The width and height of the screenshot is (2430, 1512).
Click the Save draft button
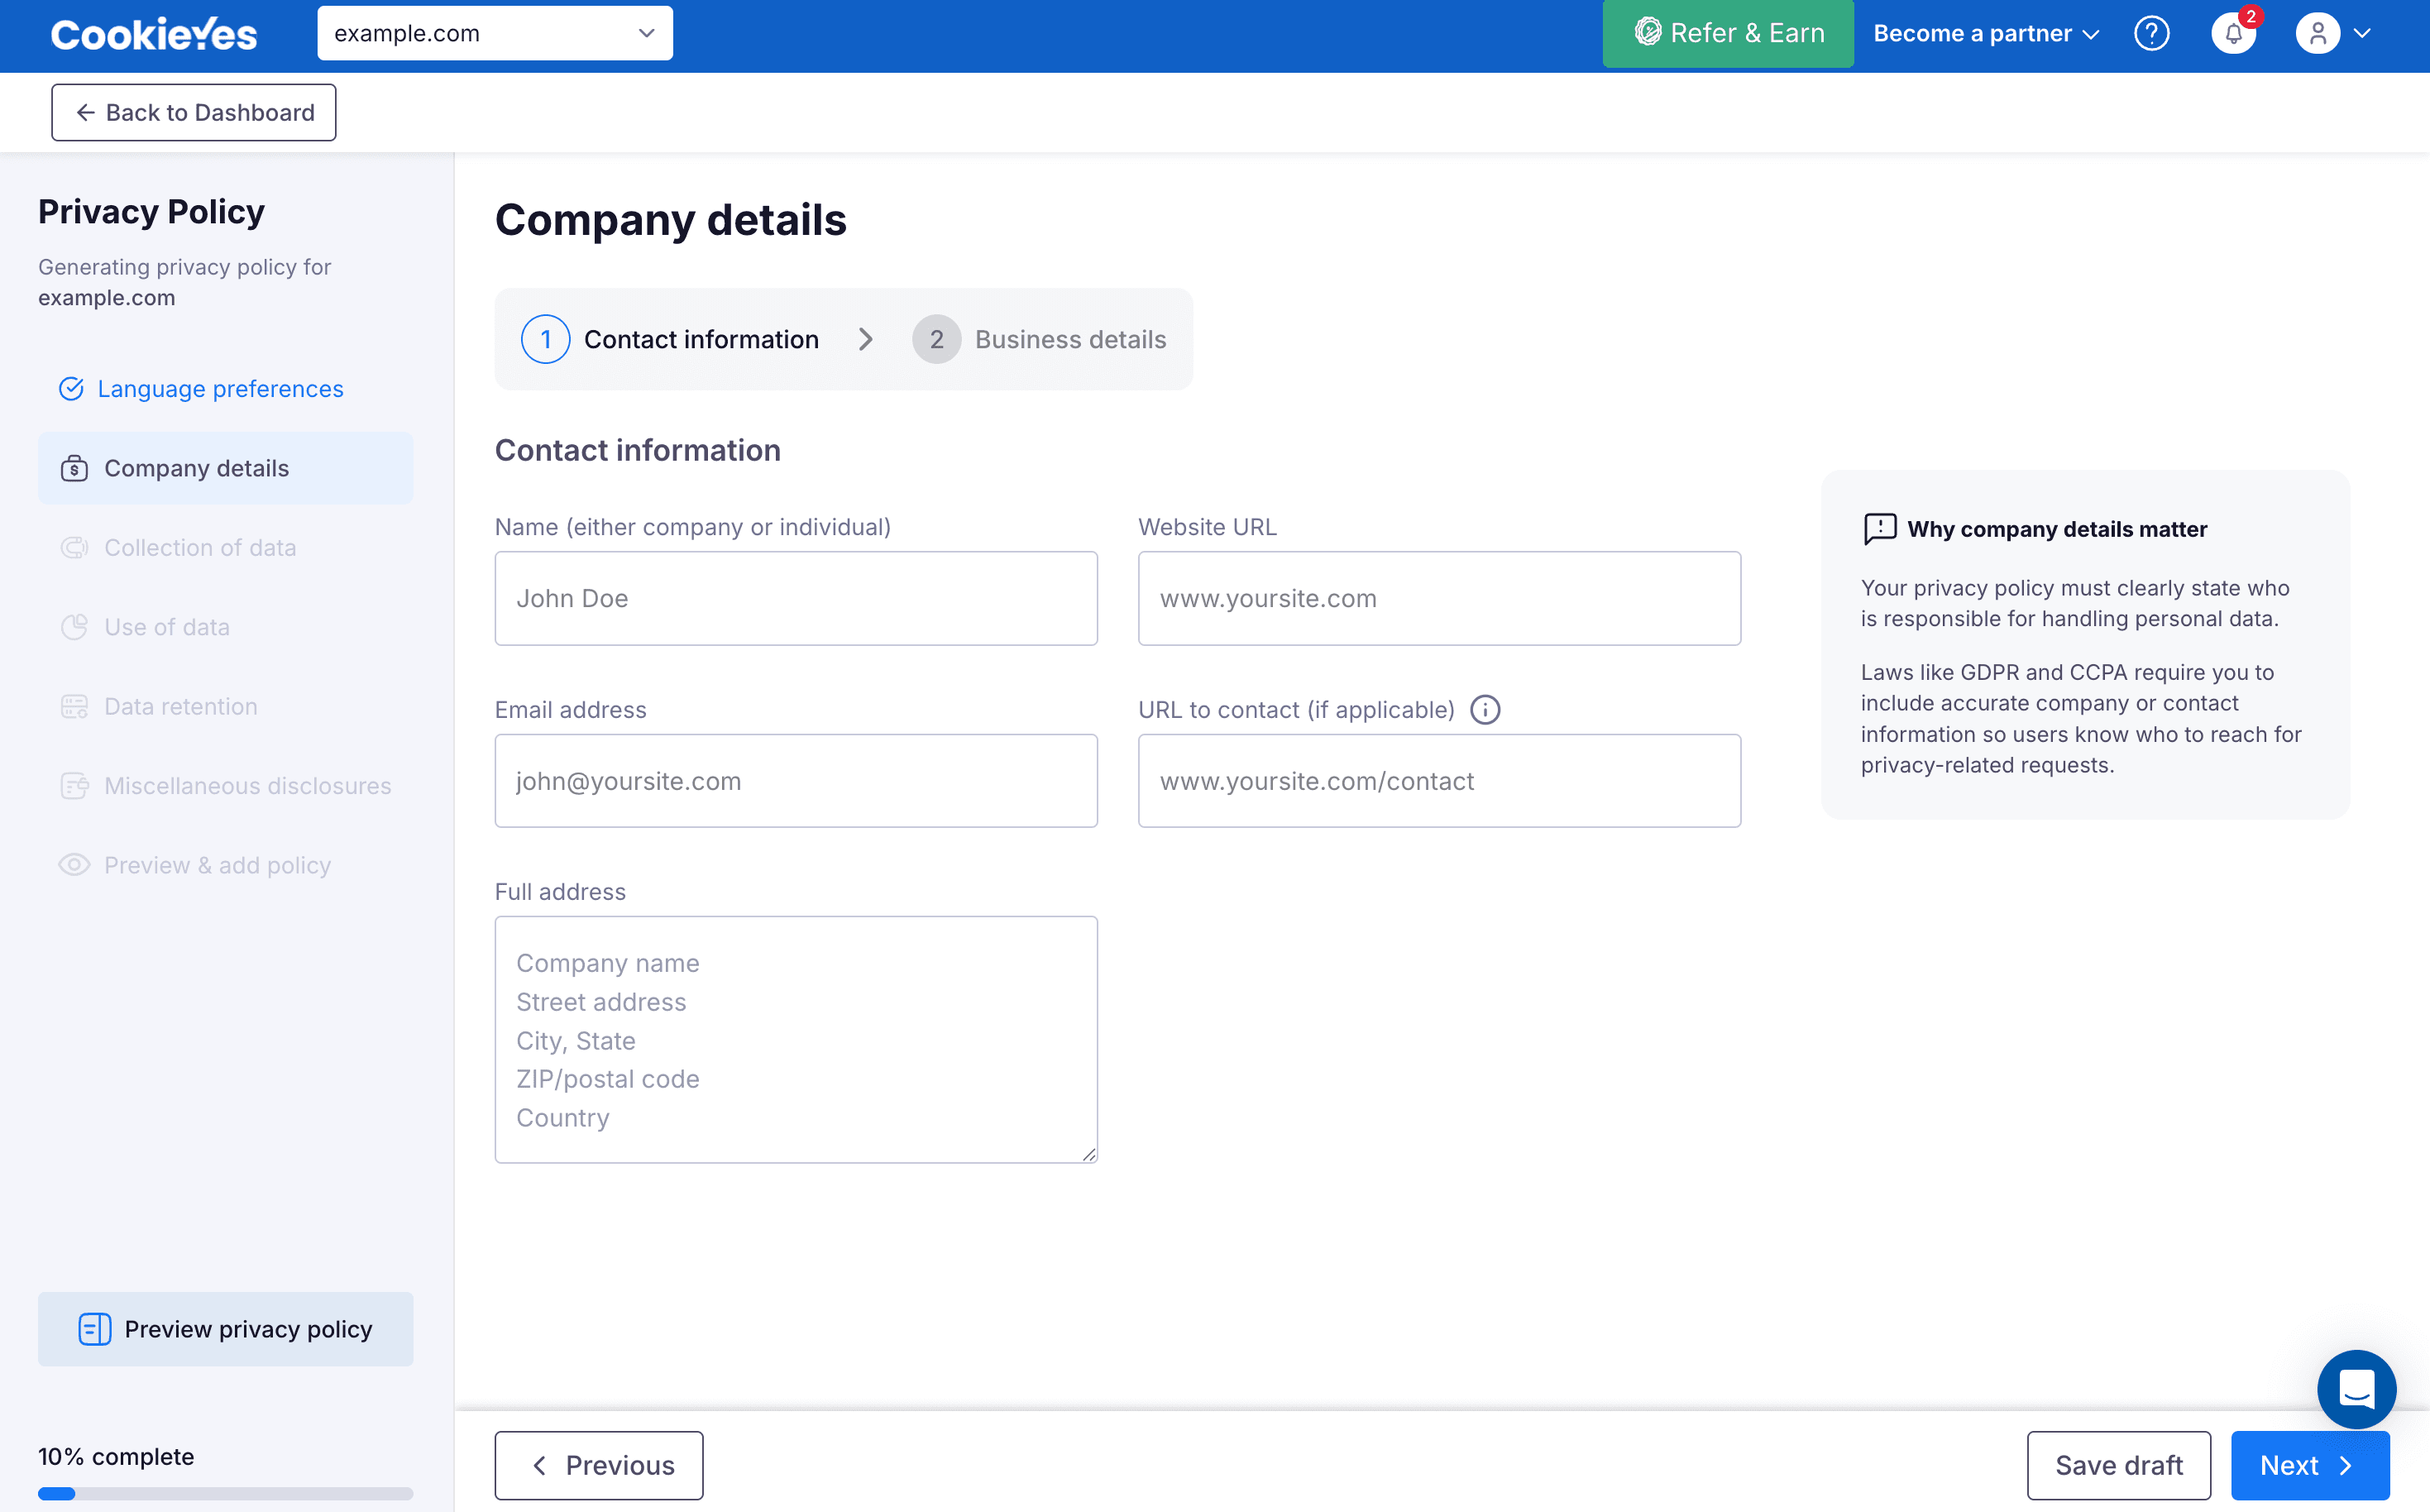(x=2119, y=1465)
